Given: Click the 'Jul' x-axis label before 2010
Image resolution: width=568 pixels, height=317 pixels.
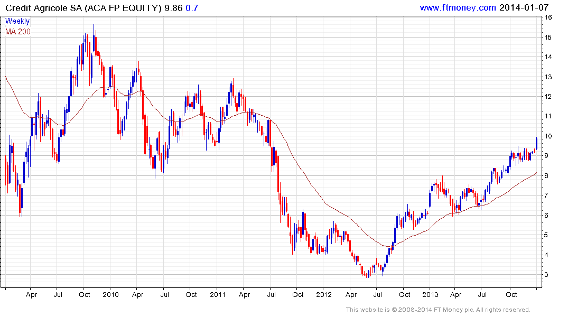Looking at the screenshot, I should pyautogui.click(x=58, y=294).
